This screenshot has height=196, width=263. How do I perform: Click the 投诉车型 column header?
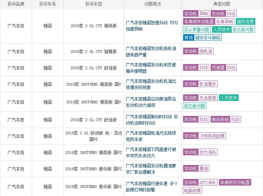[93, 4]
